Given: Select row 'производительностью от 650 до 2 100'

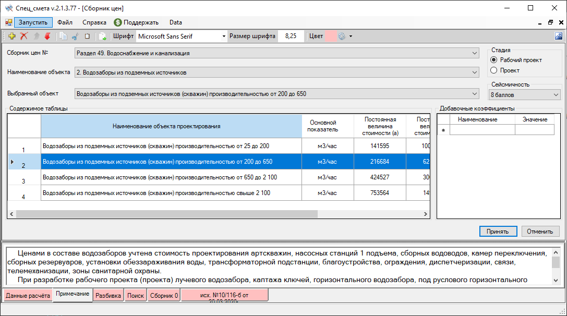Looking at the screenshot, I should [172, 177].
